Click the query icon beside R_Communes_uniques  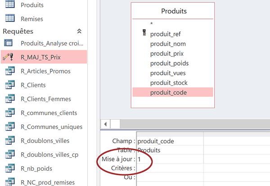10,126
